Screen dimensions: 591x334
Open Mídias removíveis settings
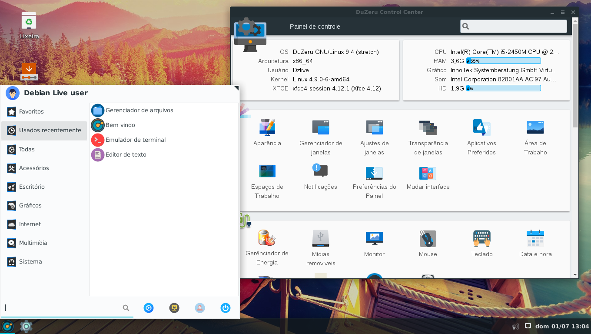coord(321,238)
